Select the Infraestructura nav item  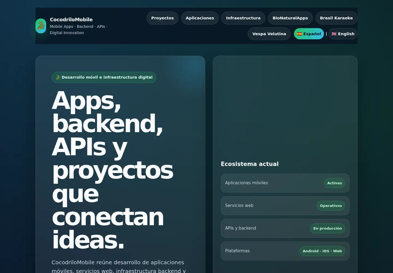tap(243, 18)
